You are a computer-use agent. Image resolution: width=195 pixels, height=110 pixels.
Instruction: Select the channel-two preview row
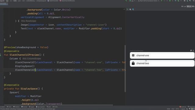click(162, 63)
